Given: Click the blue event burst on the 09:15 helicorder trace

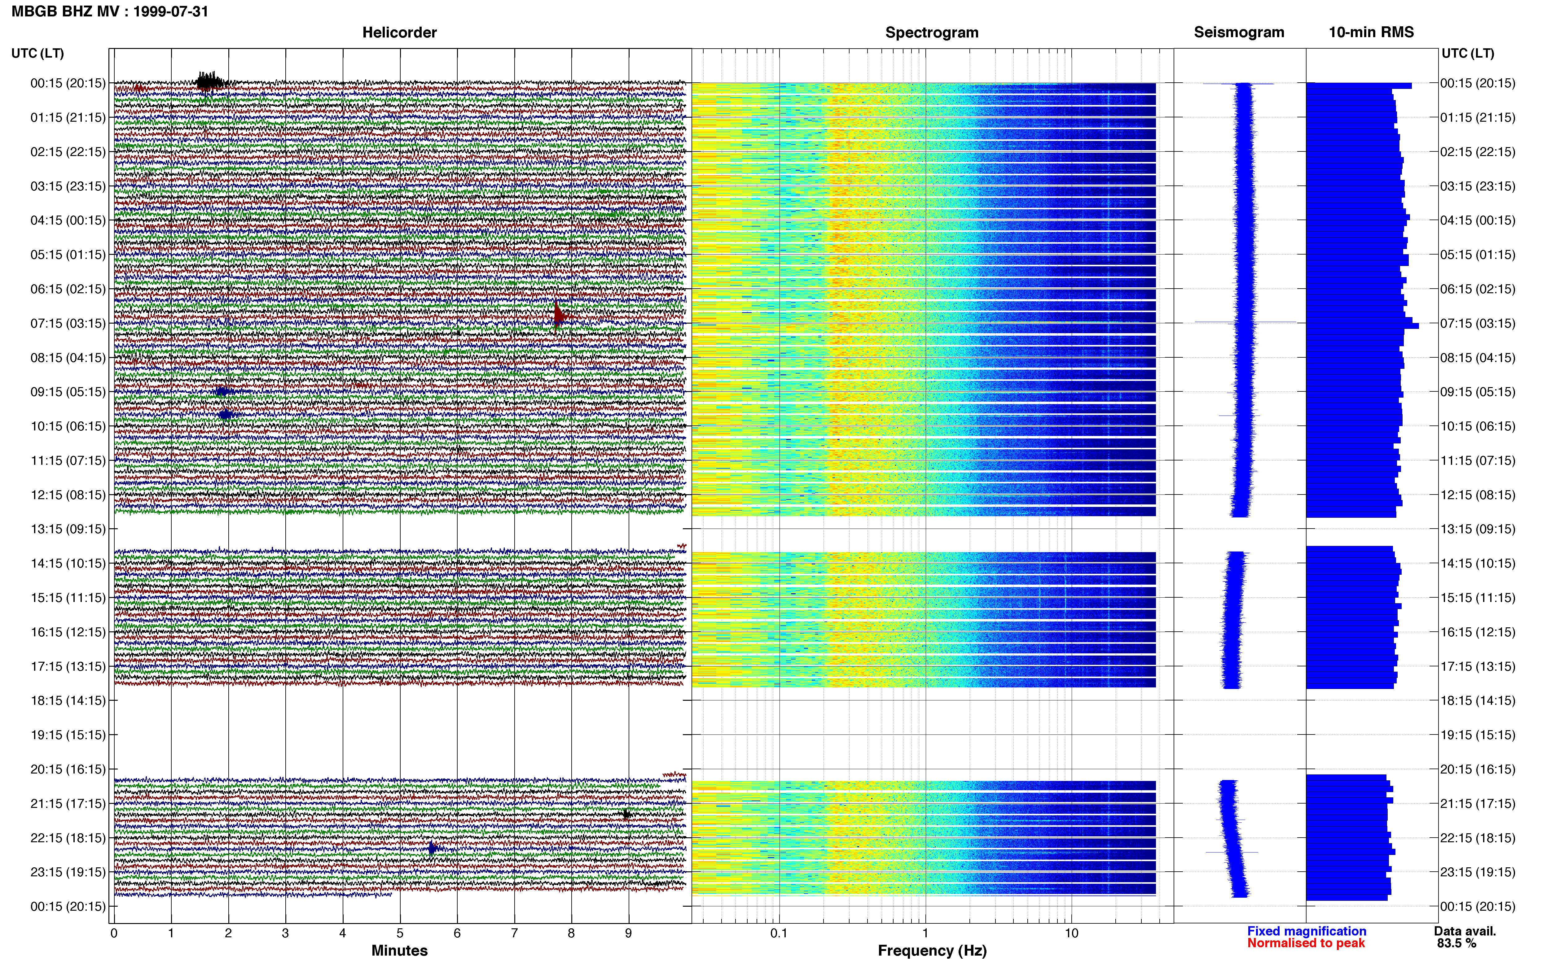Looking at the screenshot, I should tap(223, 391).
